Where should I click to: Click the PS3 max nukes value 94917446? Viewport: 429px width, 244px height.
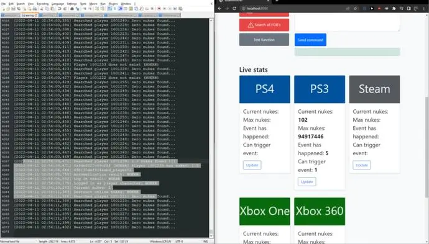click(x=310, y=137)
